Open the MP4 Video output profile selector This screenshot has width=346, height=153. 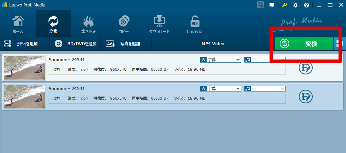coord(213,44)
